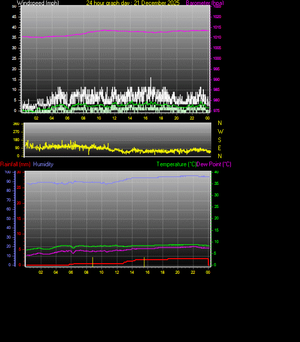Click the 35 label on windspeed axis
Viewport: 300px width, 342px height.
[x=14, y=38]
